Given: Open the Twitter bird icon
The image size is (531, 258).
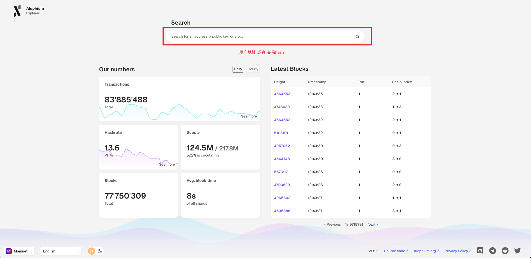Looking at the screenshot, I should click(517, 251).
